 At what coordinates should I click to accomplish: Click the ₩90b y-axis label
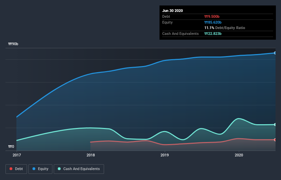(x=13, y=44)
